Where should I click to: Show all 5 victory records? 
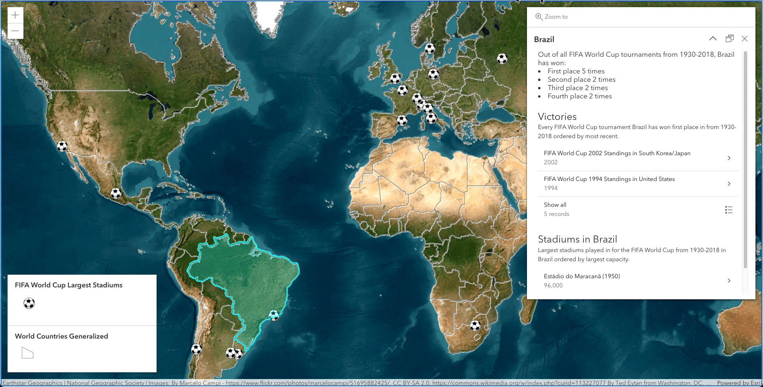tap(638, 209)
